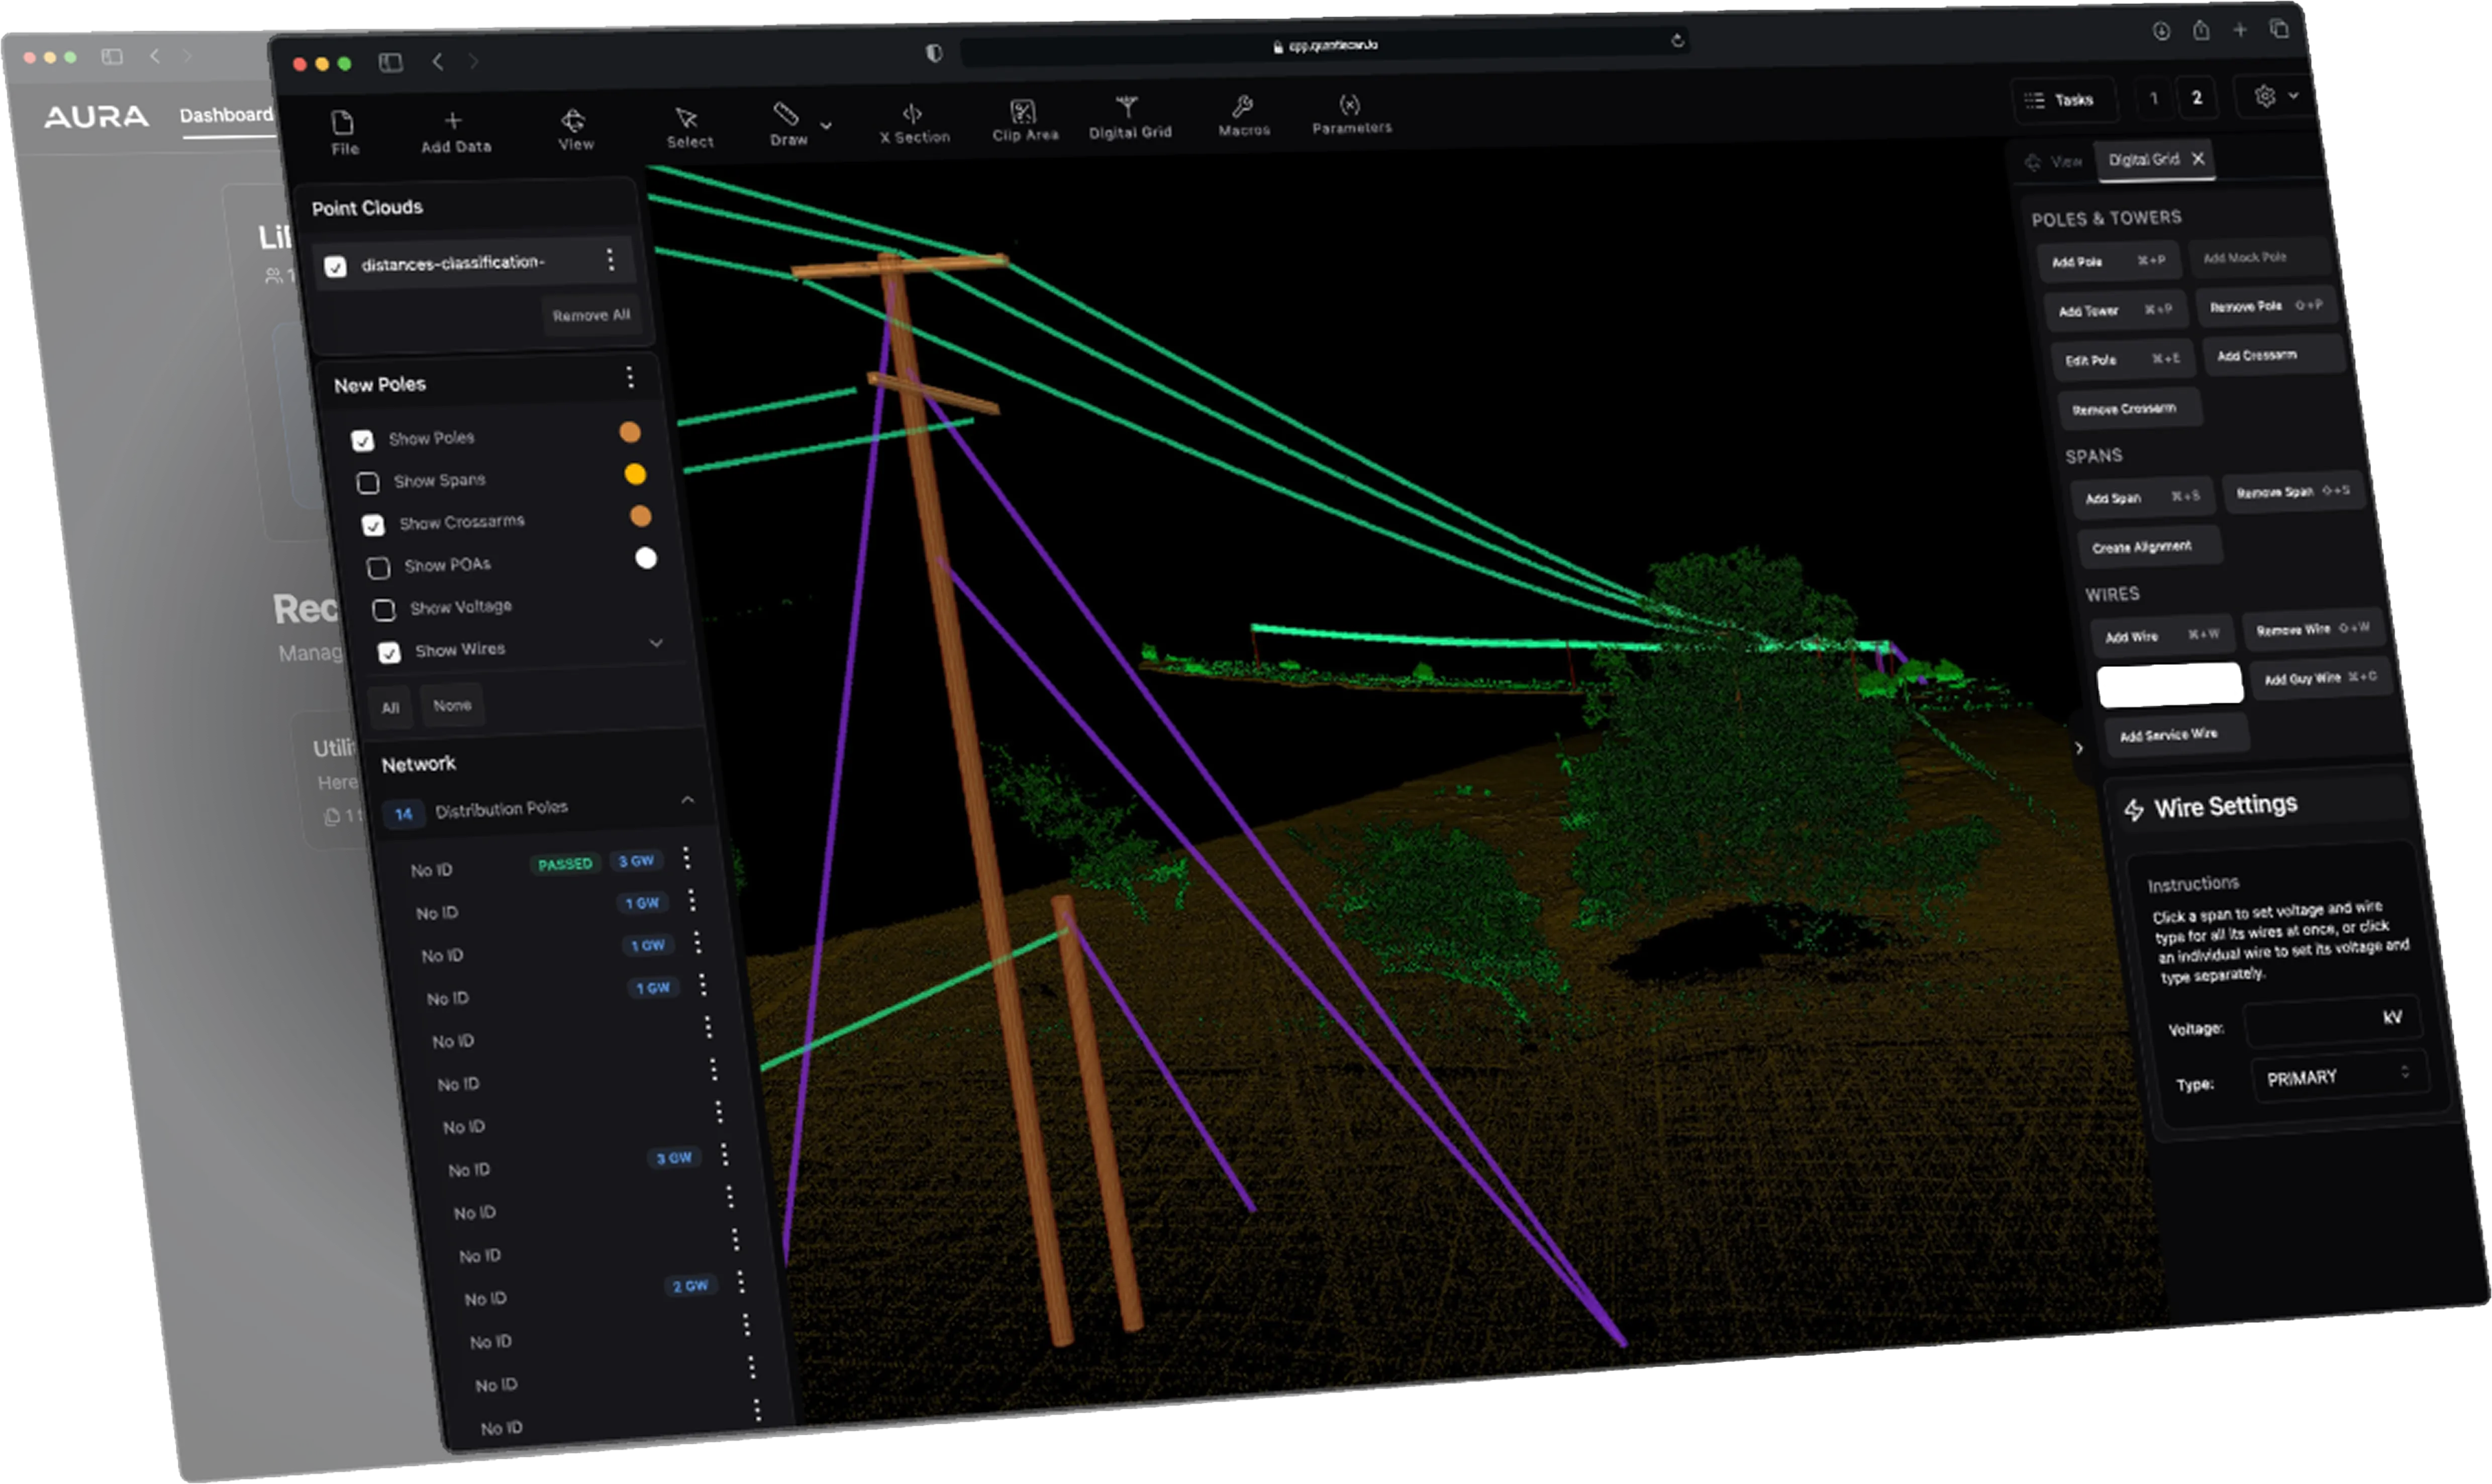Image resolution: width=2492 pixels, height=1484 pixels.
Task: Open the white Show POAs color swatch
Action: point(646,558)
